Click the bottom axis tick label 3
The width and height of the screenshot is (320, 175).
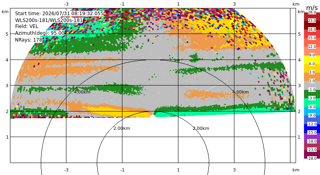coord(234,170)
